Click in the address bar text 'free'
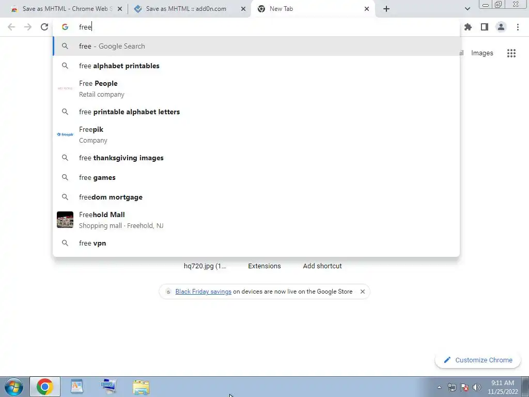The width and height of the screenshot is (529, 397). tap(85, 27)
